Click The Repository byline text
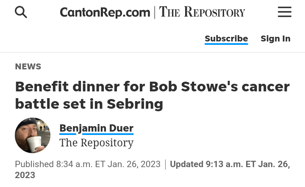 pyautogui.click(x=96, y=143)
